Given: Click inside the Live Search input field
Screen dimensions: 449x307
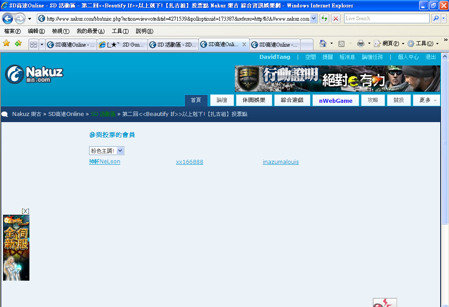Looking at the screenshot, I should pos(386,18).
